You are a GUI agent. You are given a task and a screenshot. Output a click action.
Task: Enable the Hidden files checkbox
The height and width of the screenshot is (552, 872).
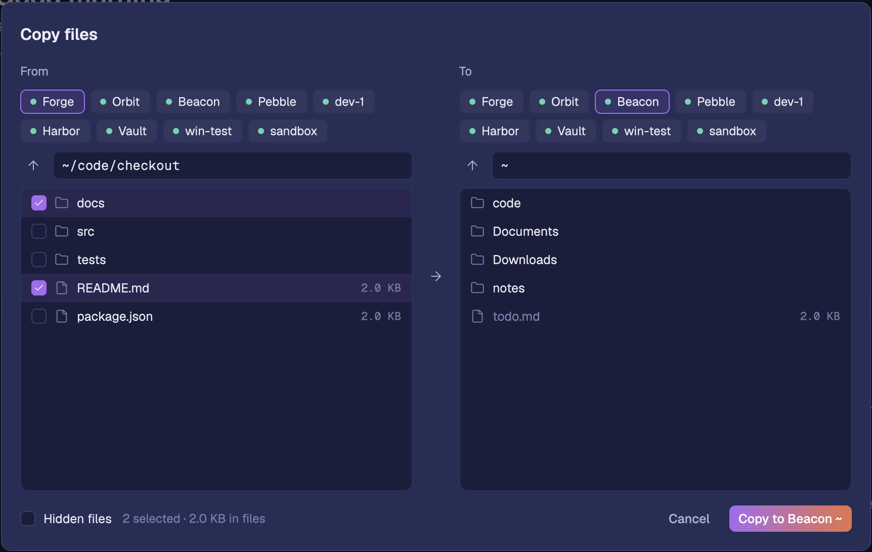tap(28, 519)
